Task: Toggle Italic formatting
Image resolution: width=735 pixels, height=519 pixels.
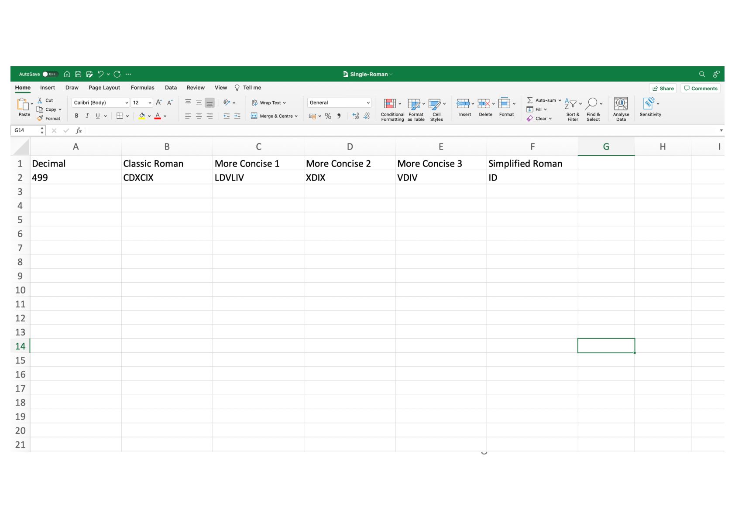Action: pos(87,116)
